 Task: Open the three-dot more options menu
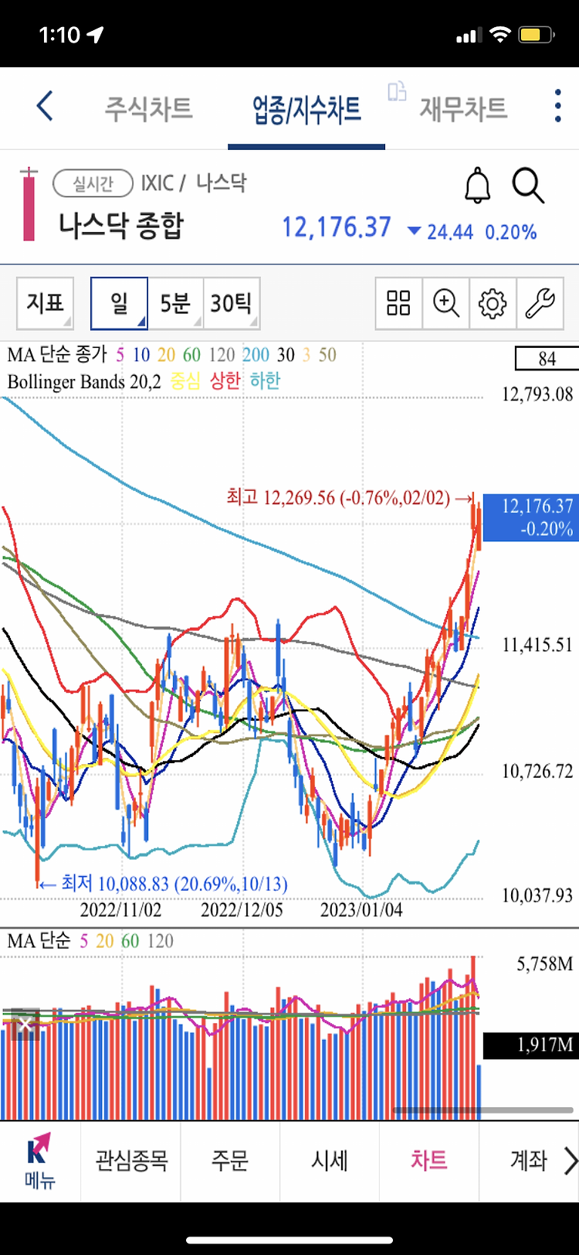tap(557, 106)
